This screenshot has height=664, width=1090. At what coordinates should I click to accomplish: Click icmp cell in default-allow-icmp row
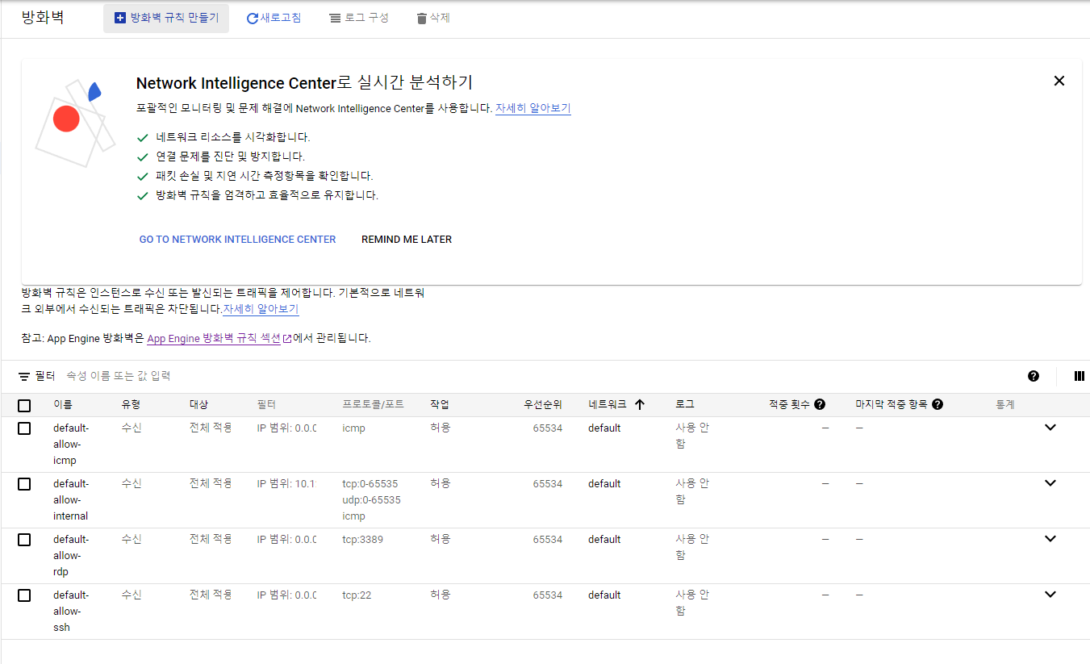(x=353, y=428)
